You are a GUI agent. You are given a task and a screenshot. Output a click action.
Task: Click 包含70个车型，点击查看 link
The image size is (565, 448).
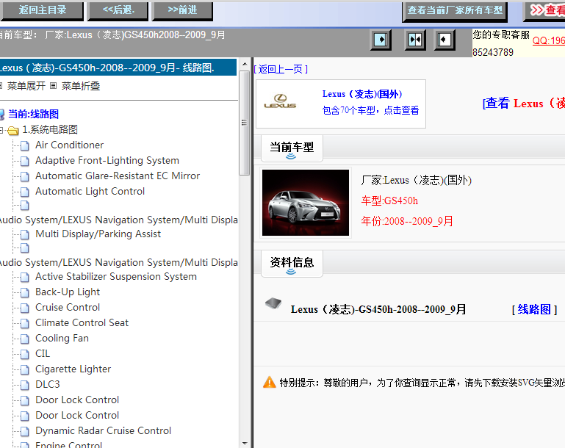click(370, 110)
